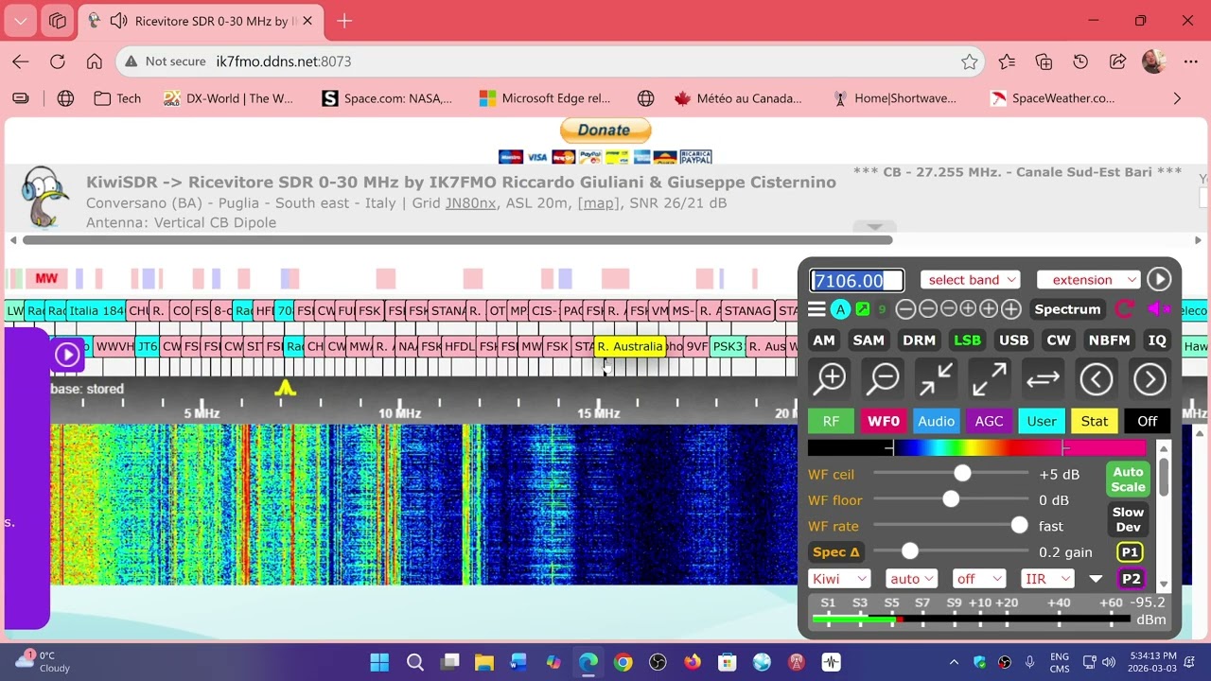Click the largest frequency step-down minus circle
This screenshot has width=1211, height=681.
(905, 309)
